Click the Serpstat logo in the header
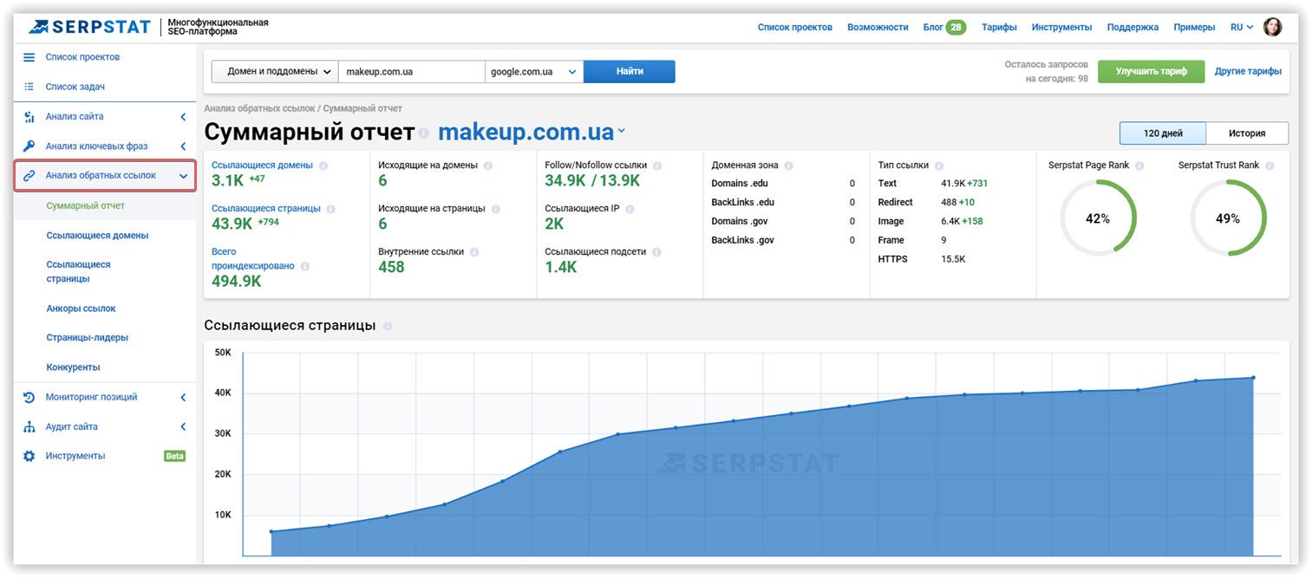The image size is (1312, 578). (x=89, y=27)
